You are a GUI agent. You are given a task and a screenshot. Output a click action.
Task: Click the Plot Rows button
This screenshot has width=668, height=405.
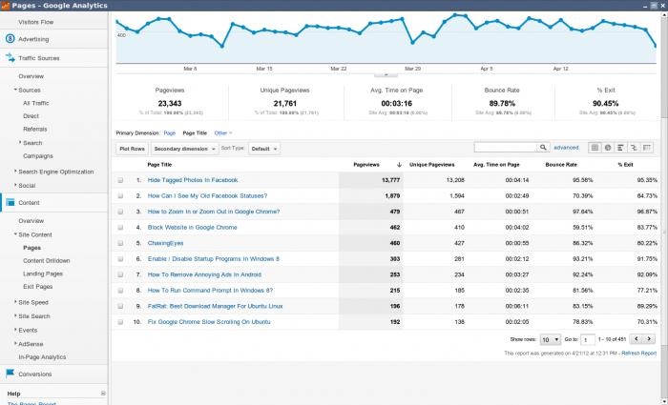coord(132,149)
